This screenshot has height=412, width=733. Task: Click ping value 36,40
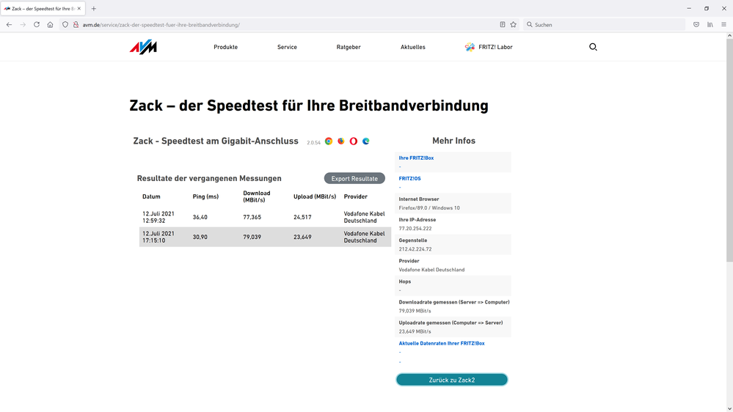(x=200, y=217)
